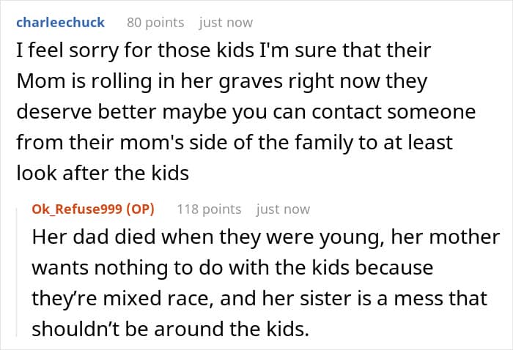Click the "just now" timestamp on OP's reply
Viewport: 513px width, 350px height.
click(283, 209)
